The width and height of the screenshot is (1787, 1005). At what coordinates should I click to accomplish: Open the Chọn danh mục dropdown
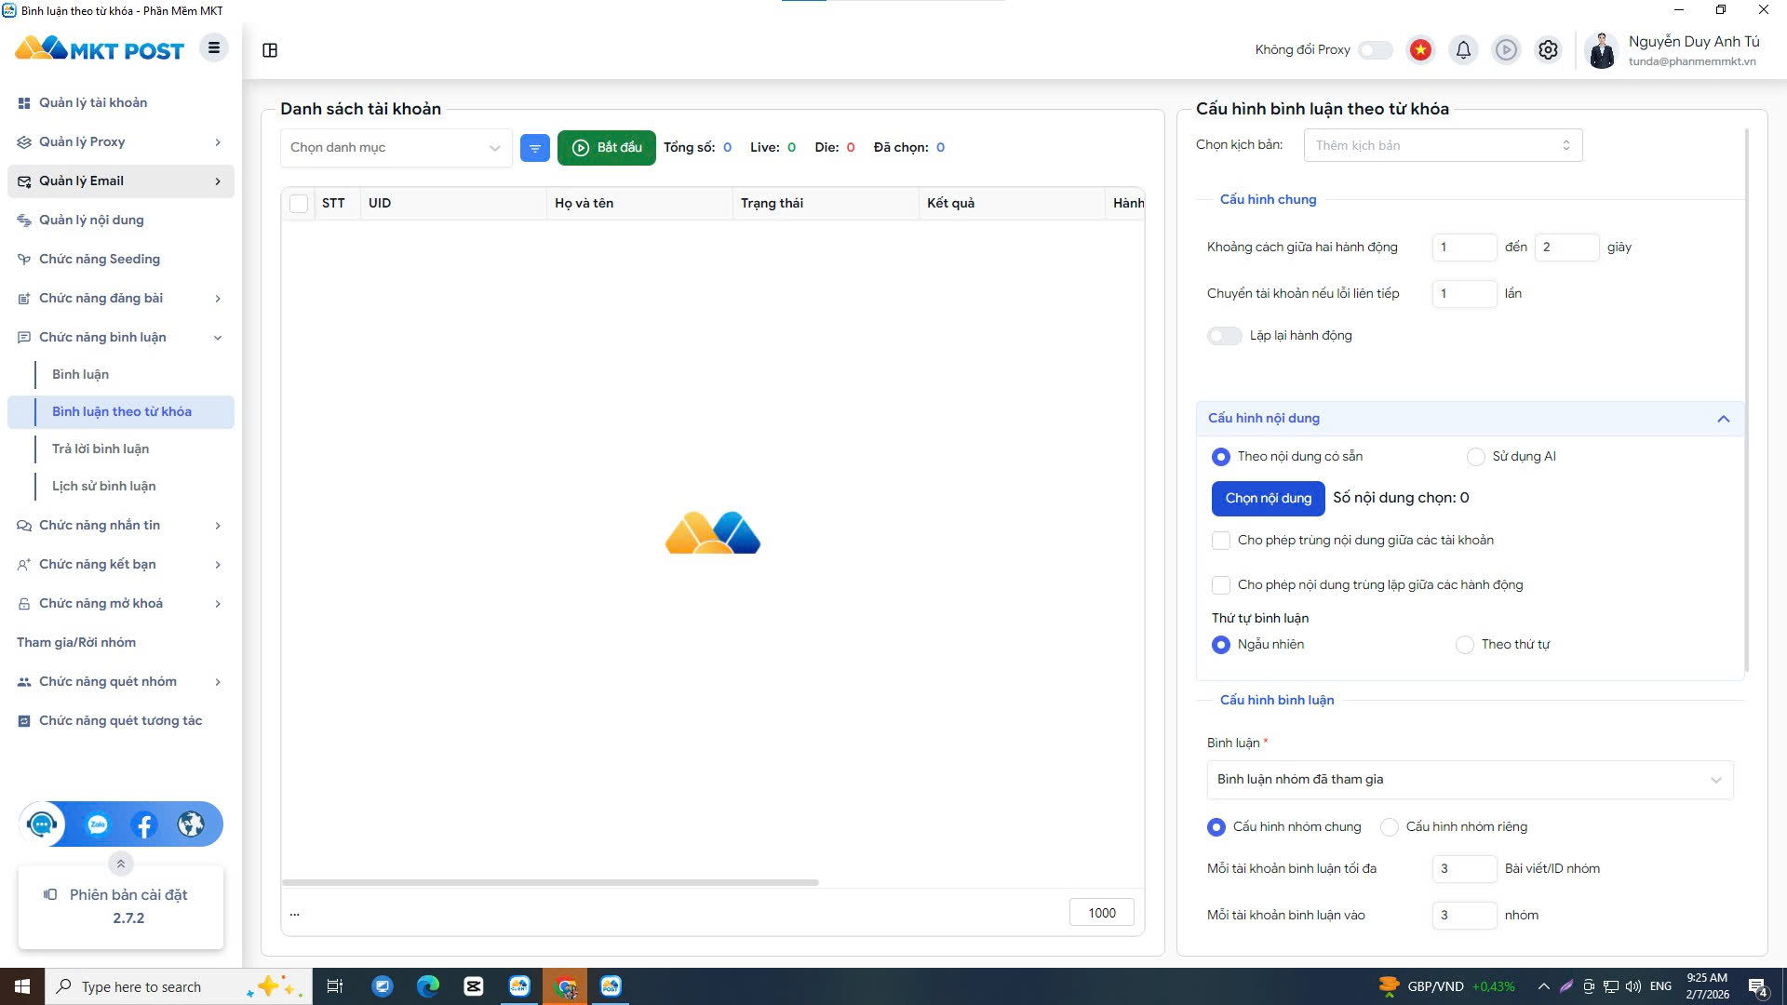coord(396,147)
